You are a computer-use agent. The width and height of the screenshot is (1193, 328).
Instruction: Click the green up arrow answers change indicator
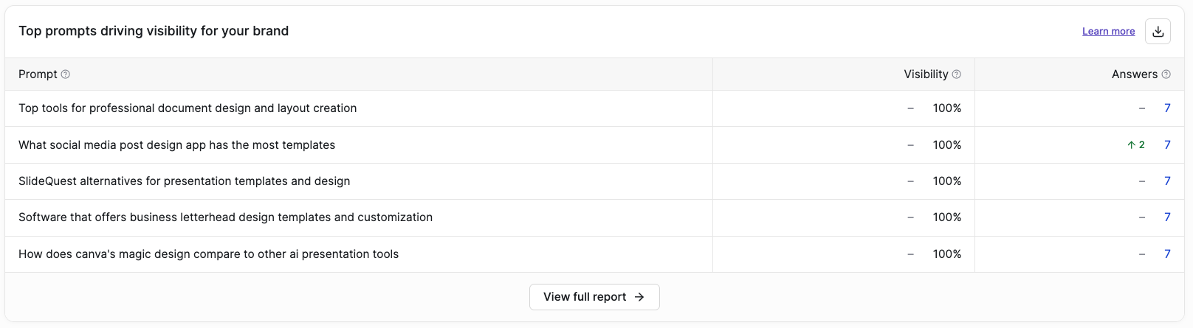pos(1135,145)
